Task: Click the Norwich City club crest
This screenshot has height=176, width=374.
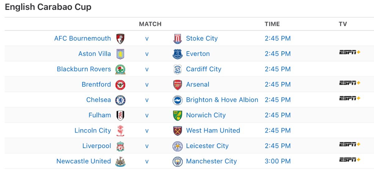Action: 177,115
